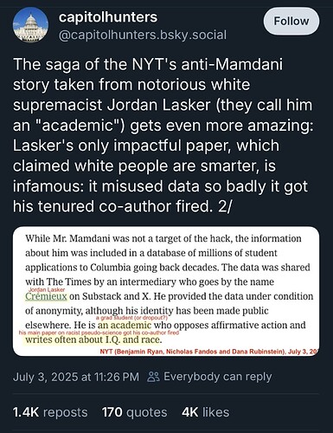The height and width of the screenshot is (433, 333).
Task: Open the Everybody can reply settings
Action: [x=210, y=377]
